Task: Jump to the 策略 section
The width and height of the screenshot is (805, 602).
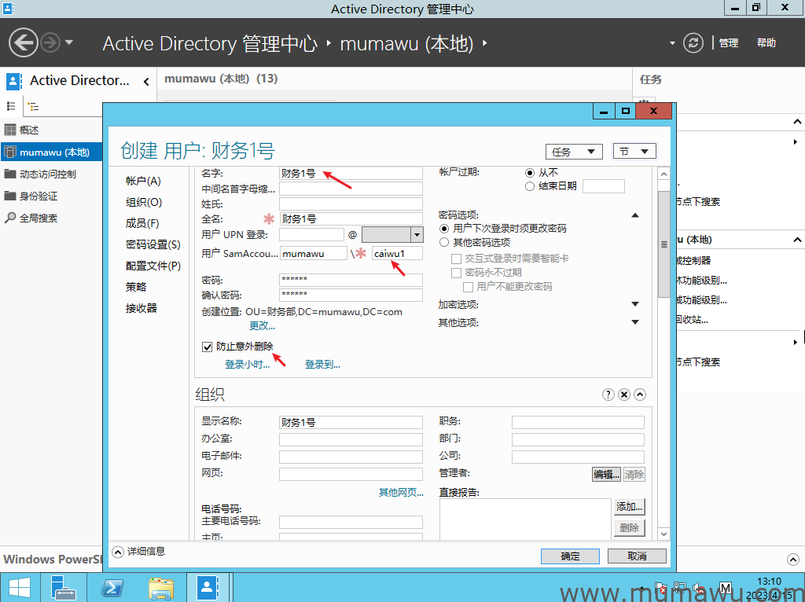Action: pos(136,287)
